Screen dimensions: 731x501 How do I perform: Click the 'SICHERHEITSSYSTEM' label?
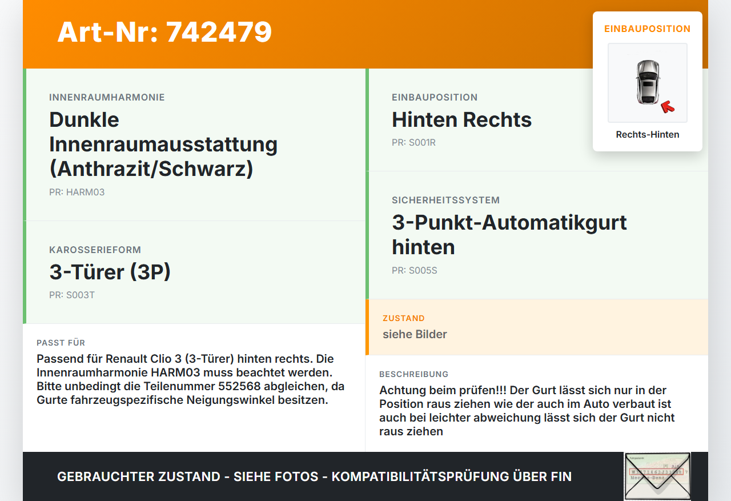(x=445, y=200)
